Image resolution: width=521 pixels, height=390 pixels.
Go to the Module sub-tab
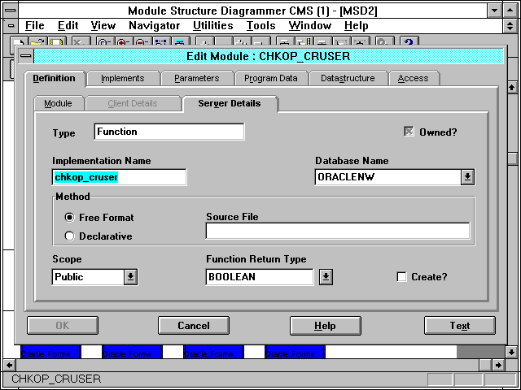(x=58, y=104)
